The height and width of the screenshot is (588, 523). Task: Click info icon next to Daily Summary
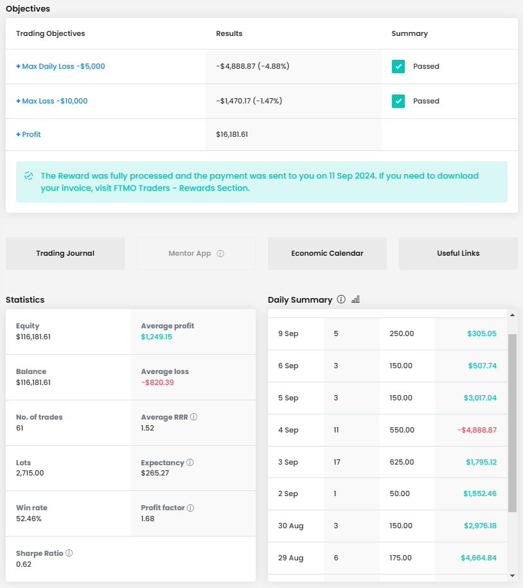tap(341, 299)
